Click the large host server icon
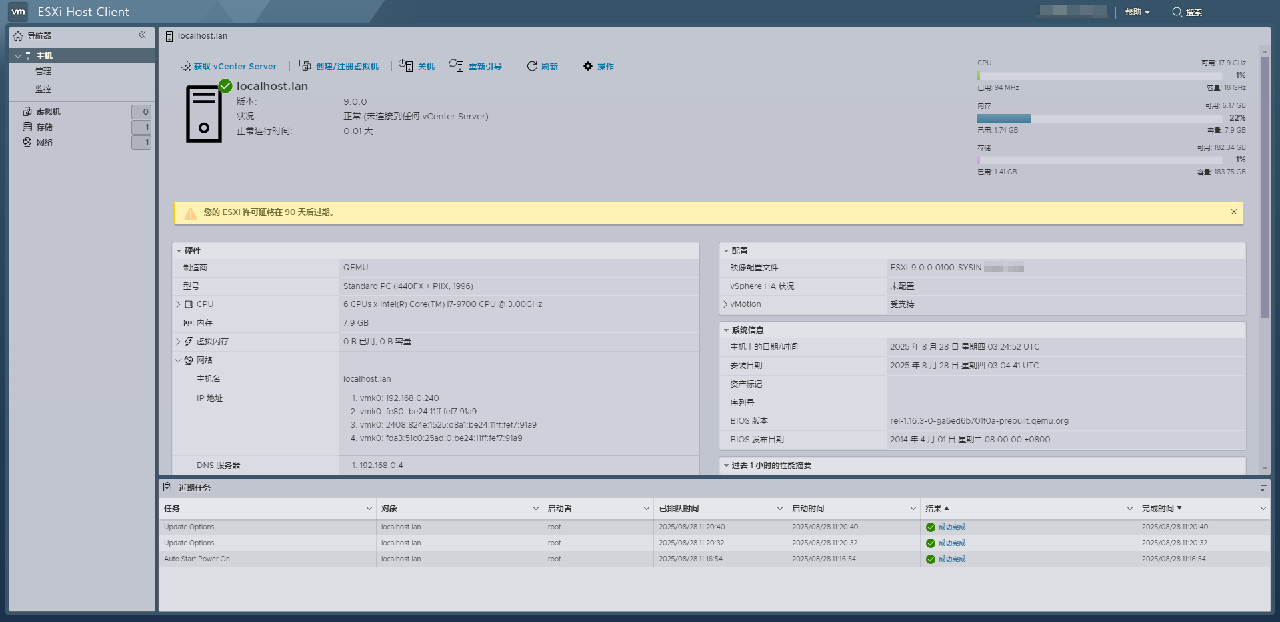The height and width of the screenshot is (622, 1280). (x=204, y=115)
